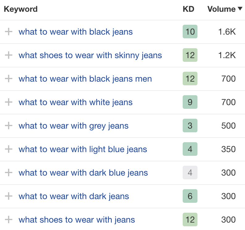Open 'what shoes to wear with skinny jeans' link
This screenshot has width=245, height=230.
[90, 56]
